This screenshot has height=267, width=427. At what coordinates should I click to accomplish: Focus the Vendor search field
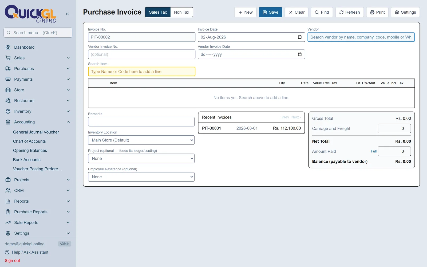361,37
